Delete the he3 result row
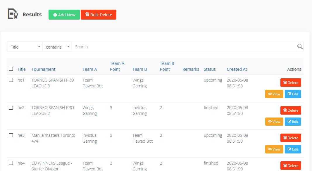Image resolution: width=312 pixels, height=171 pixels. pos(291,138)
